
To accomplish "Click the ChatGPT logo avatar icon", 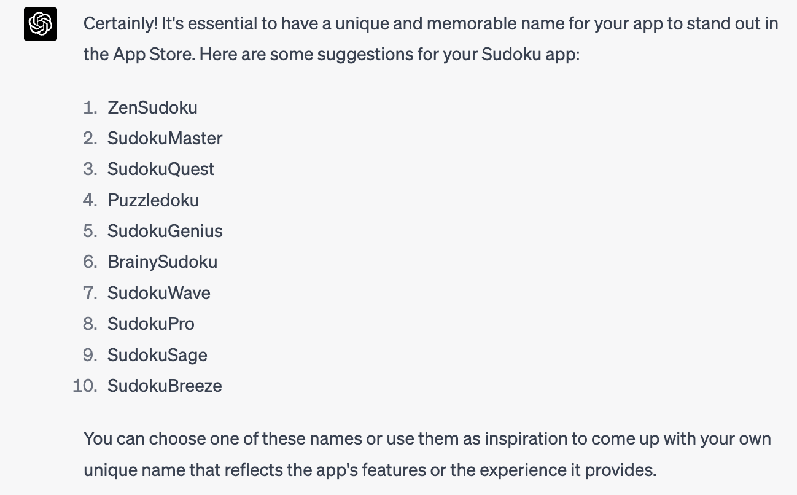I will (x=41, y=25).
